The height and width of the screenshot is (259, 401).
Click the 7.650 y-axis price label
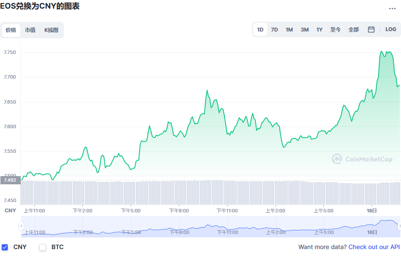pos(10,102)
